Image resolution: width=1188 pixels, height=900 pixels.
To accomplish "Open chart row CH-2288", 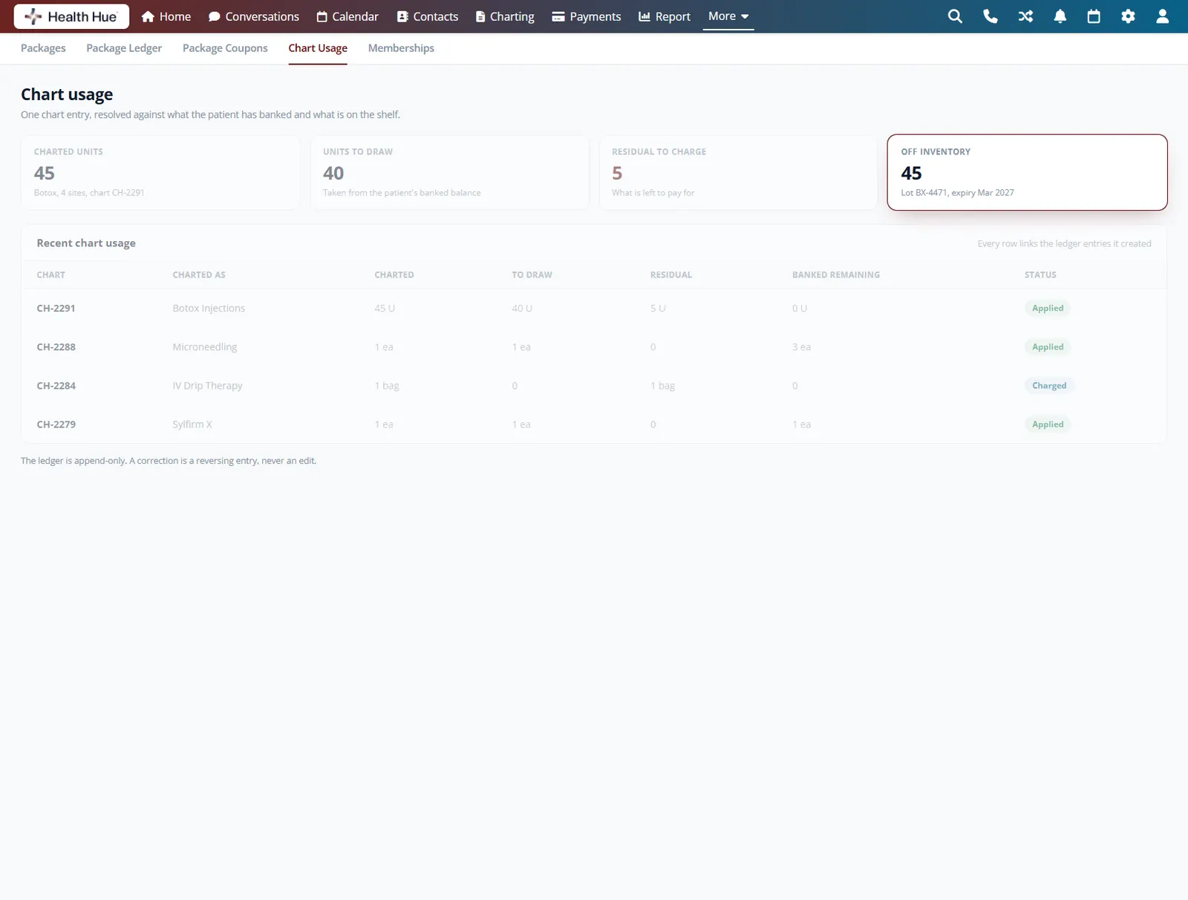I will click(593, 346).
